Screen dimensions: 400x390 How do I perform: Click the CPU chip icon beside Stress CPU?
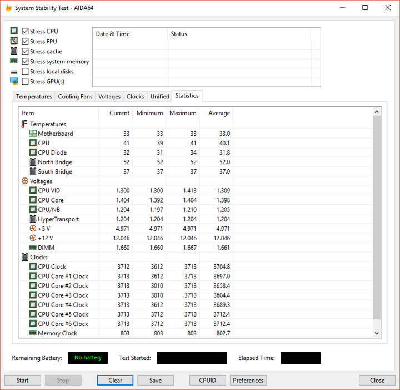pos(14,31)
